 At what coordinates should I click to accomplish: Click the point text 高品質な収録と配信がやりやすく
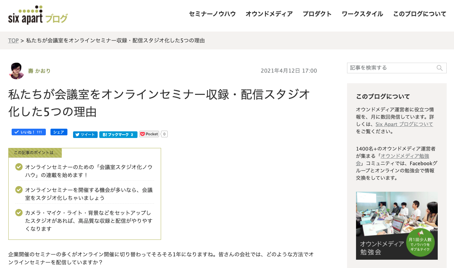tap(89, 221)
